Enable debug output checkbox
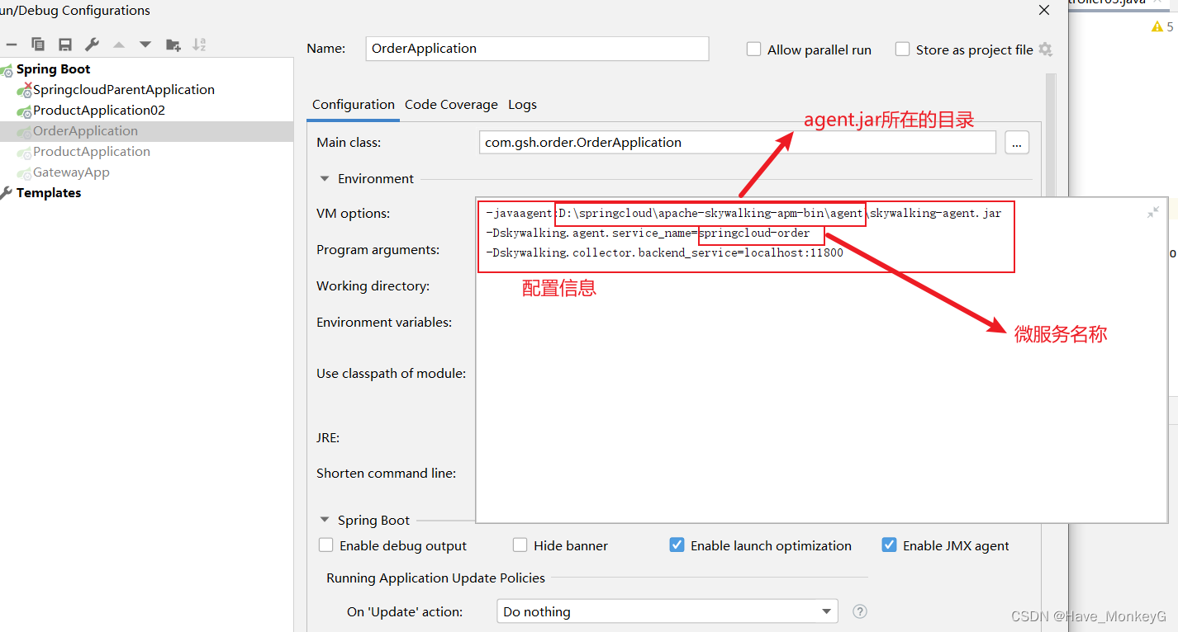This screenshot has width=1178, height=632. [x=326, y=545]
